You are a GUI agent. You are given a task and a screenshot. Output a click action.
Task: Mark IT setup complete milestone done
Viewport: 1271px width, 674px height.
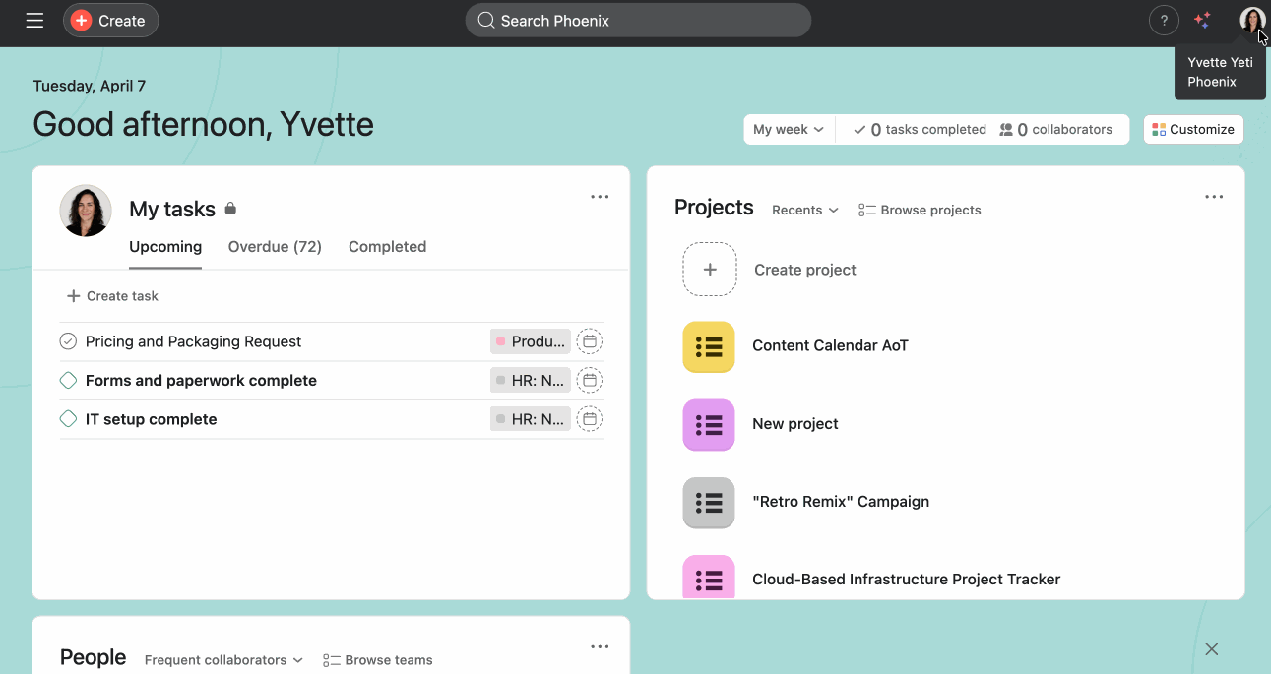[x=68, y=419]
